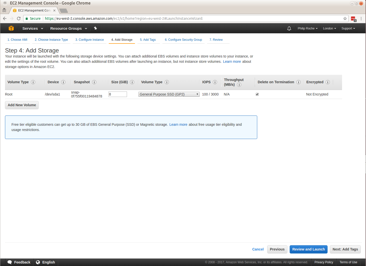Click info icon next to first Volume Type header
The height and width of the screenshot is (266, 366).
click(33, 82)
